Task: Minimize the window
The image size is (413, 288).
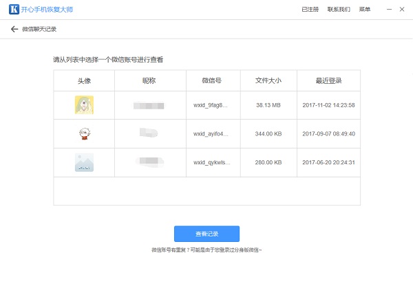Action: click(x=385, y=10)
